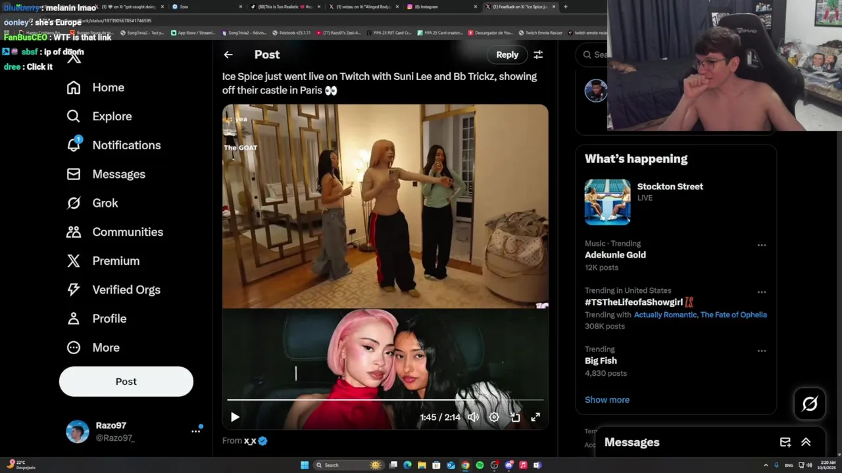The image size is (842, 473).
Task: Click the Stockton Street thumbnail
Action: click(607, 202)
